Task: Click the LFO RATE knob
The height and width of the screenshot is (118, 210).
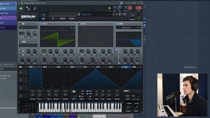Action: click(x=96, y=95)
